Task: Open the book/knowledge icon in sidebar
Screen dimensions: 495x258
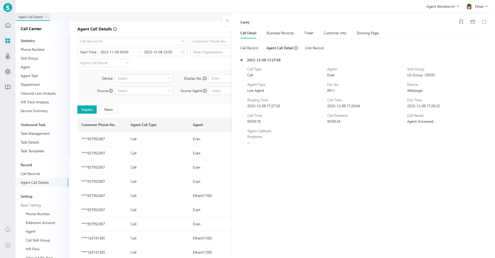Action: [x=8, y=87]
